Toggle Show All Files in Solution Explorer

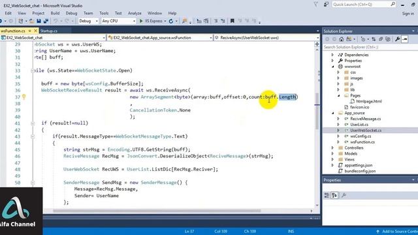[388, 39]
